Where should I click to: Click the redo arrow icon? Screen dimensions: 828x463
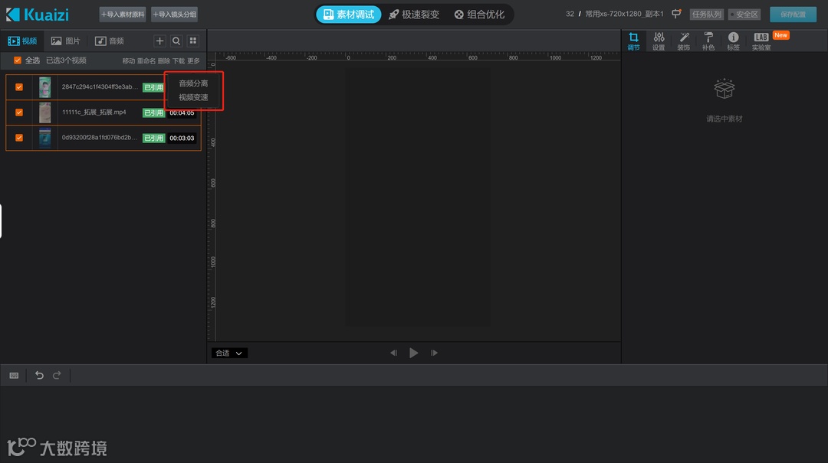57,375
